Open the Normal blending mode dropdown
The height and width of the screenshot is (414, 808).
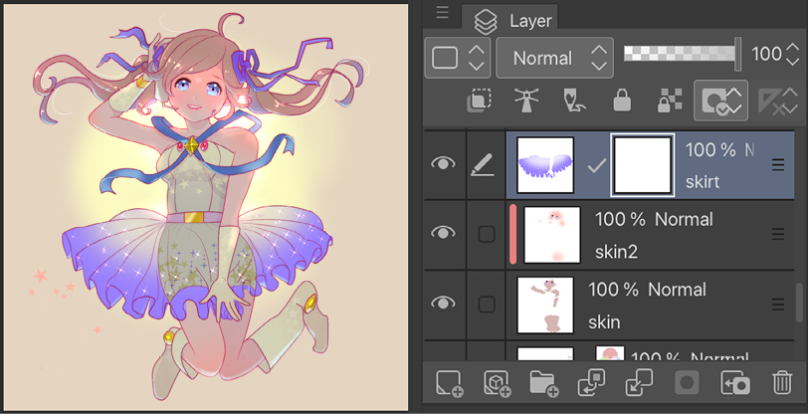click(x=554, y=58)
